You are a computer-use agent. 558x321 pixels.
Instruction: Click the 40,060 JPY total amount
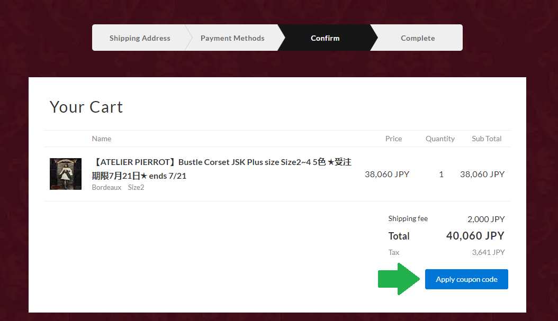tap(475, 236)
